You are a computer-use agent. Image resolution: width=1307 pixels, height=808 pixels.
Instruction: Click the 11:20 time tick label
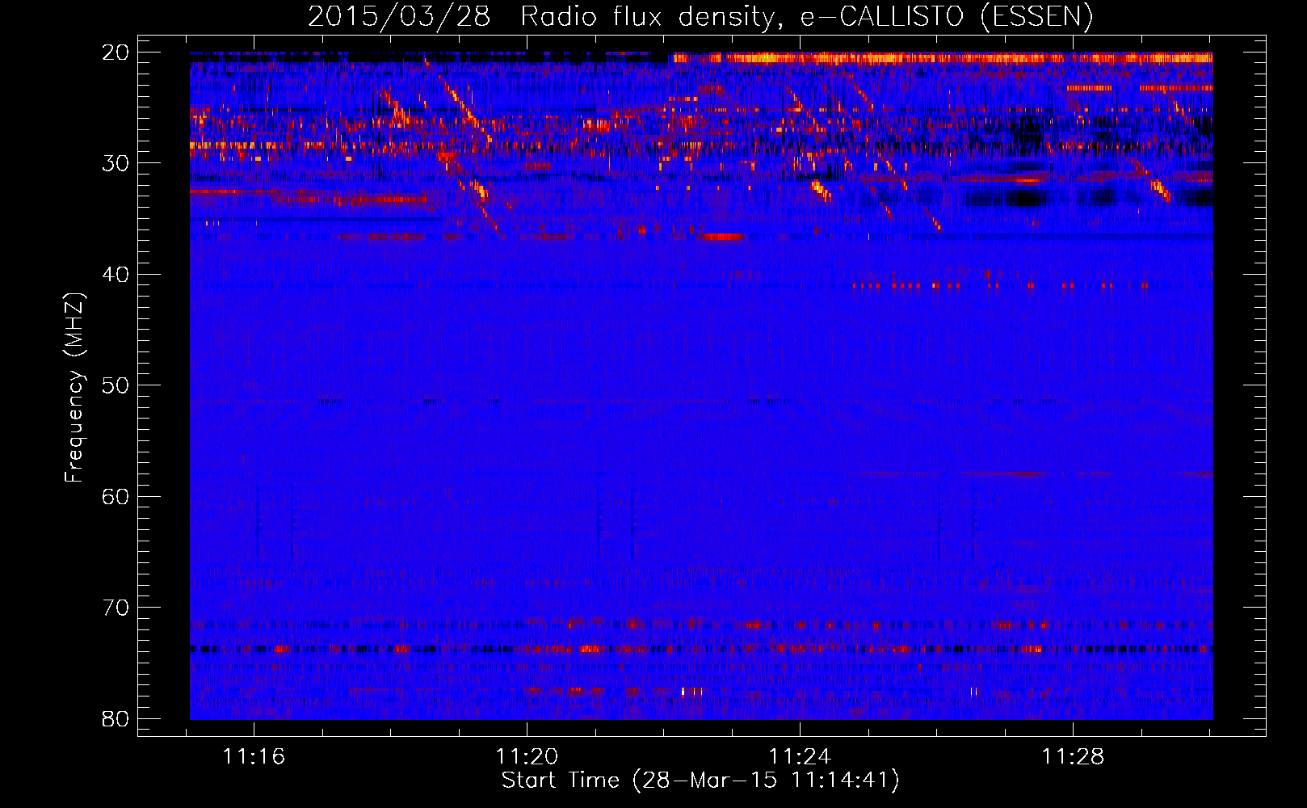click(x=527, y=757)
